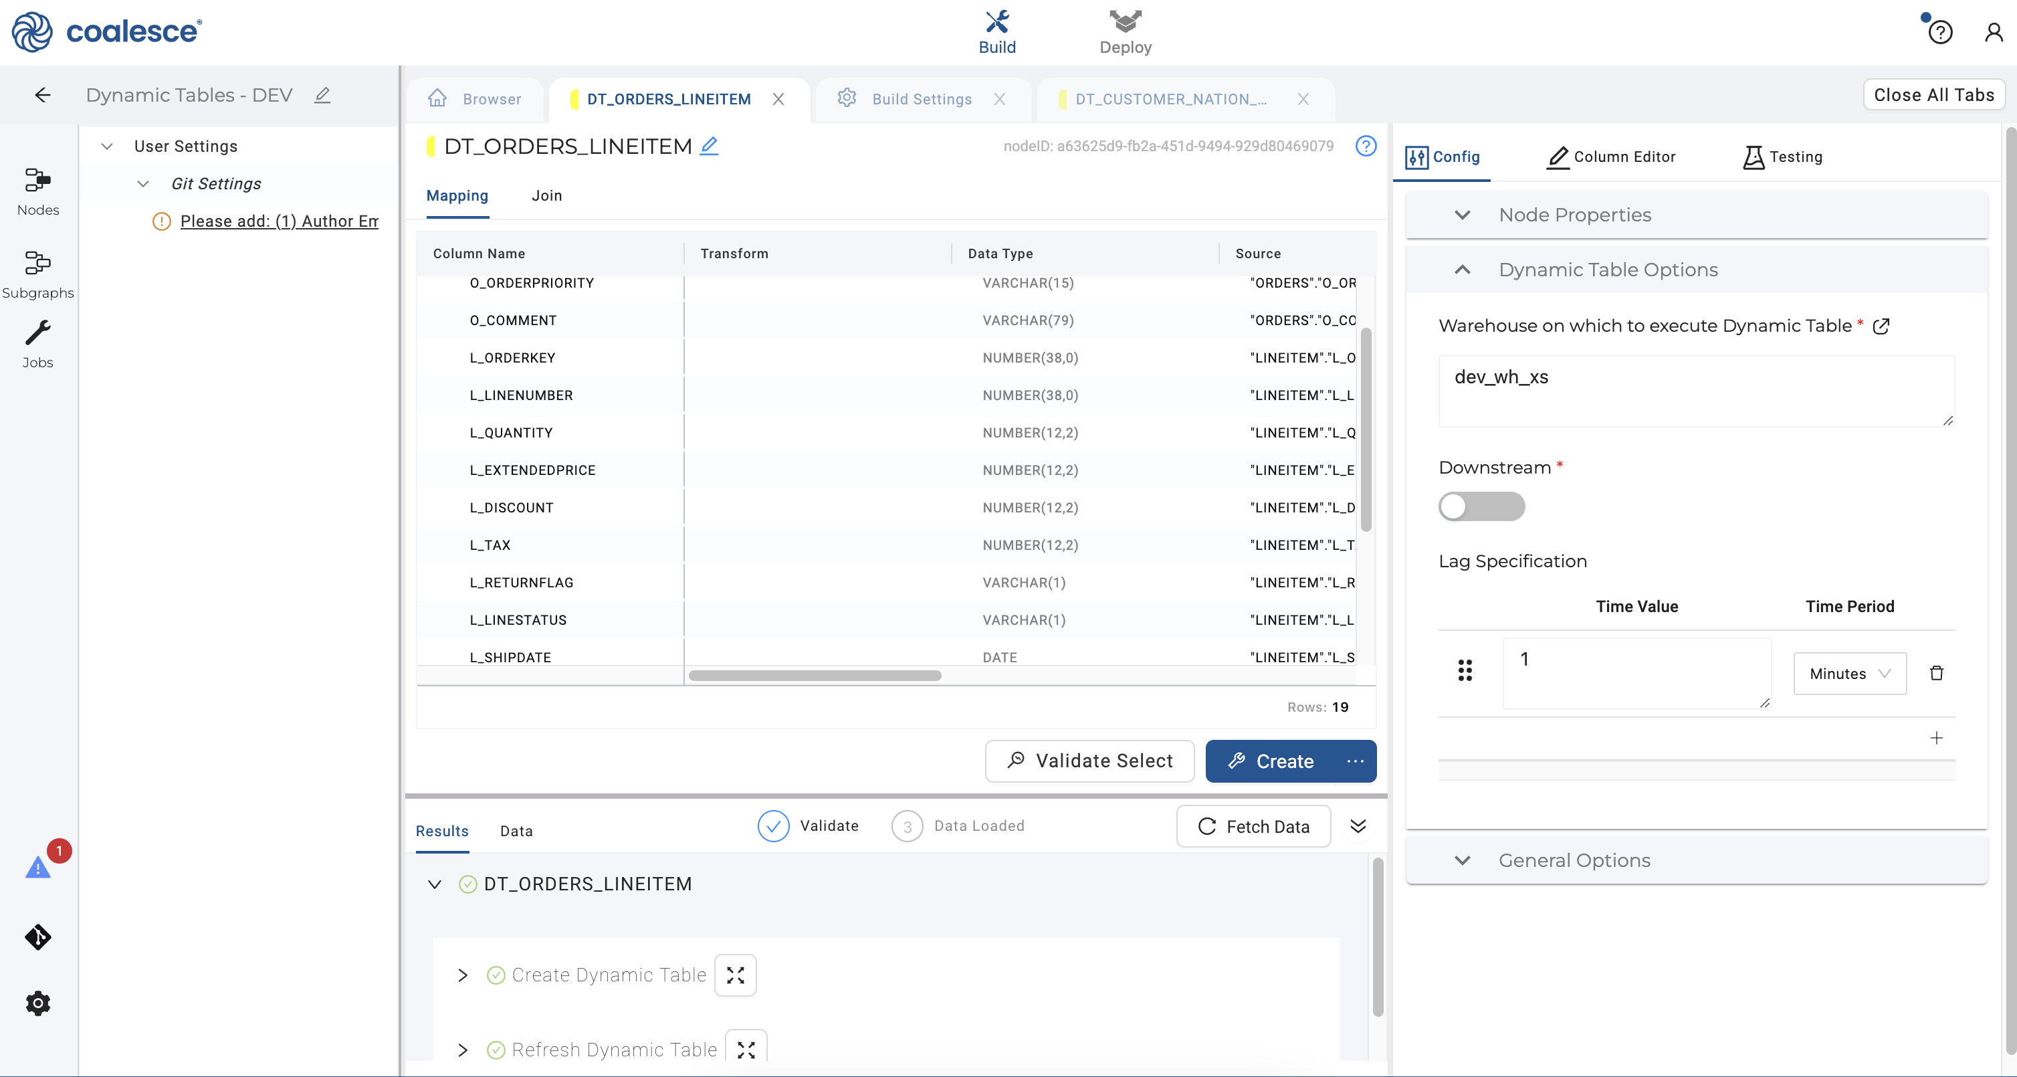This screenshot has height=1077, width=2017.
Task: Open the settings gear in sidebar
Action: coord(37,1003)
